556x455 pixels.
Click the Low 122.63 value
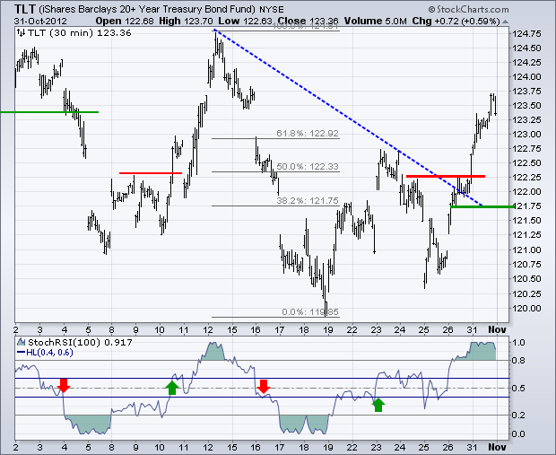tap(246, 21)
